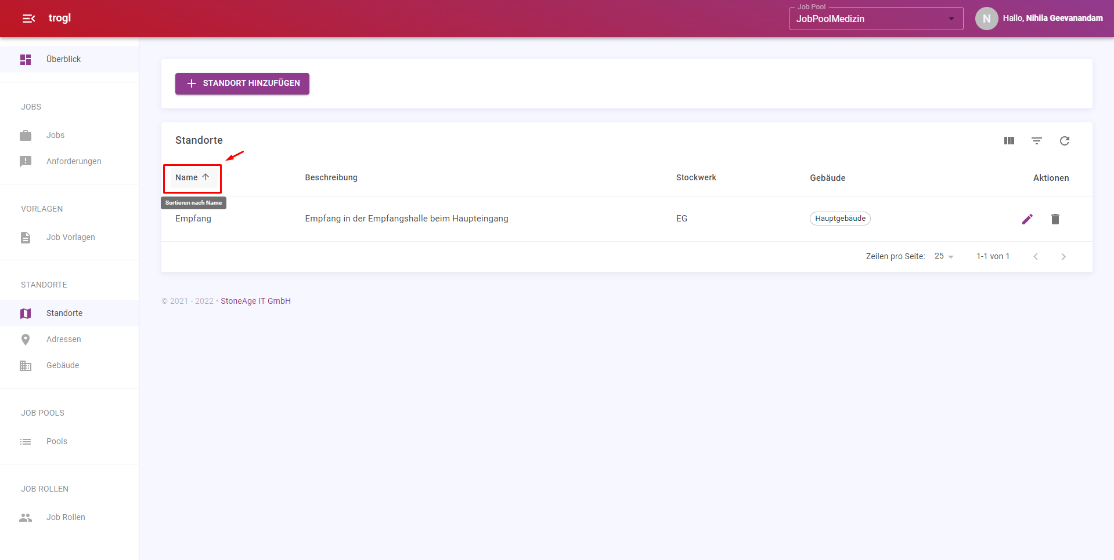Image resolution: width=1114 pixels, height=560 pixels.
Task: Open Adressen in the sidebar
Action: click(69, 339)
